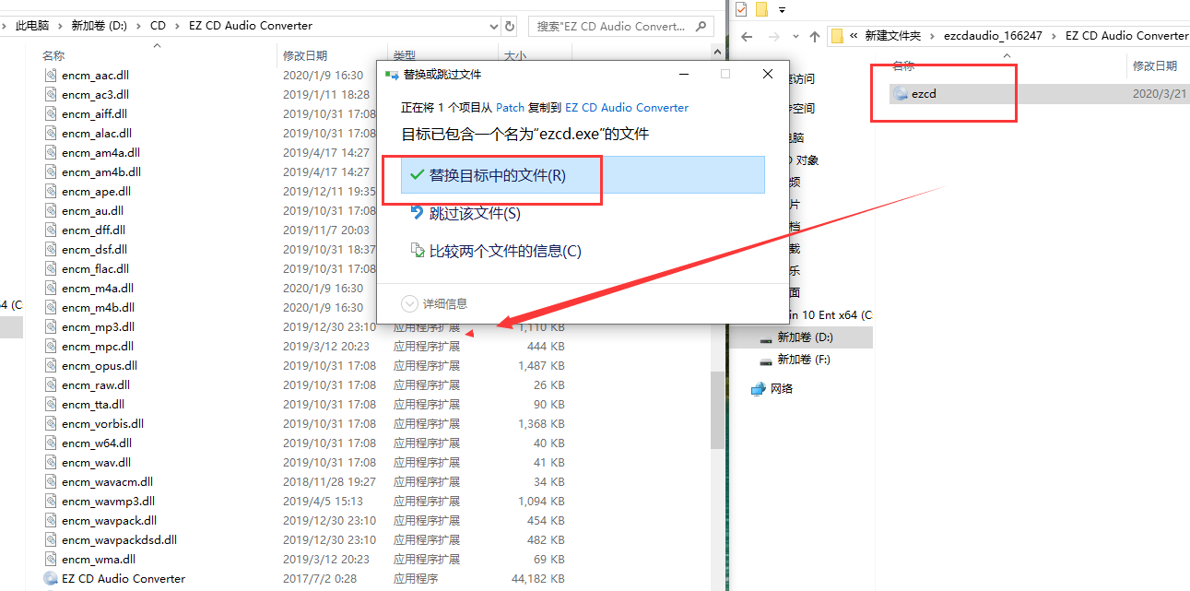This screenshot has height=591, width=1190.
Task: Click the left window vertical scrollbar thumb
Action: [717, 409]
